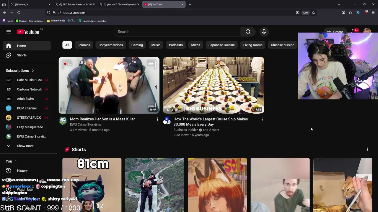Select the Felonies filter chip
Screen dimensions: 378x212
[x=84, y=45]
